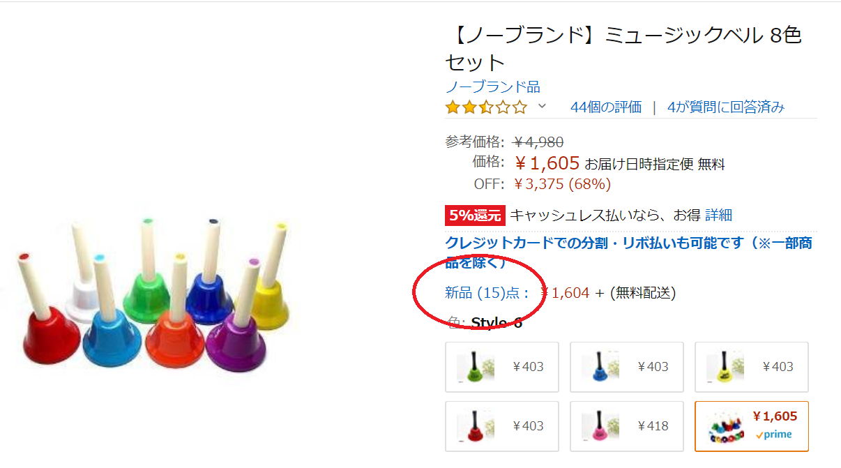Click the star rating icons
This screenshot has height=468, width=841.
486,107
